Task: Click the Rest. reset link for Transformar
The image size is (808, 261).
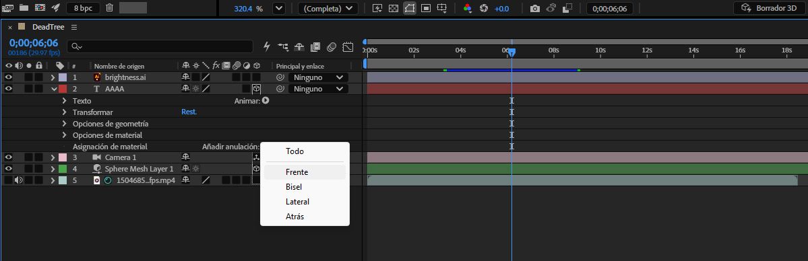Action: [x=189, y=112]
